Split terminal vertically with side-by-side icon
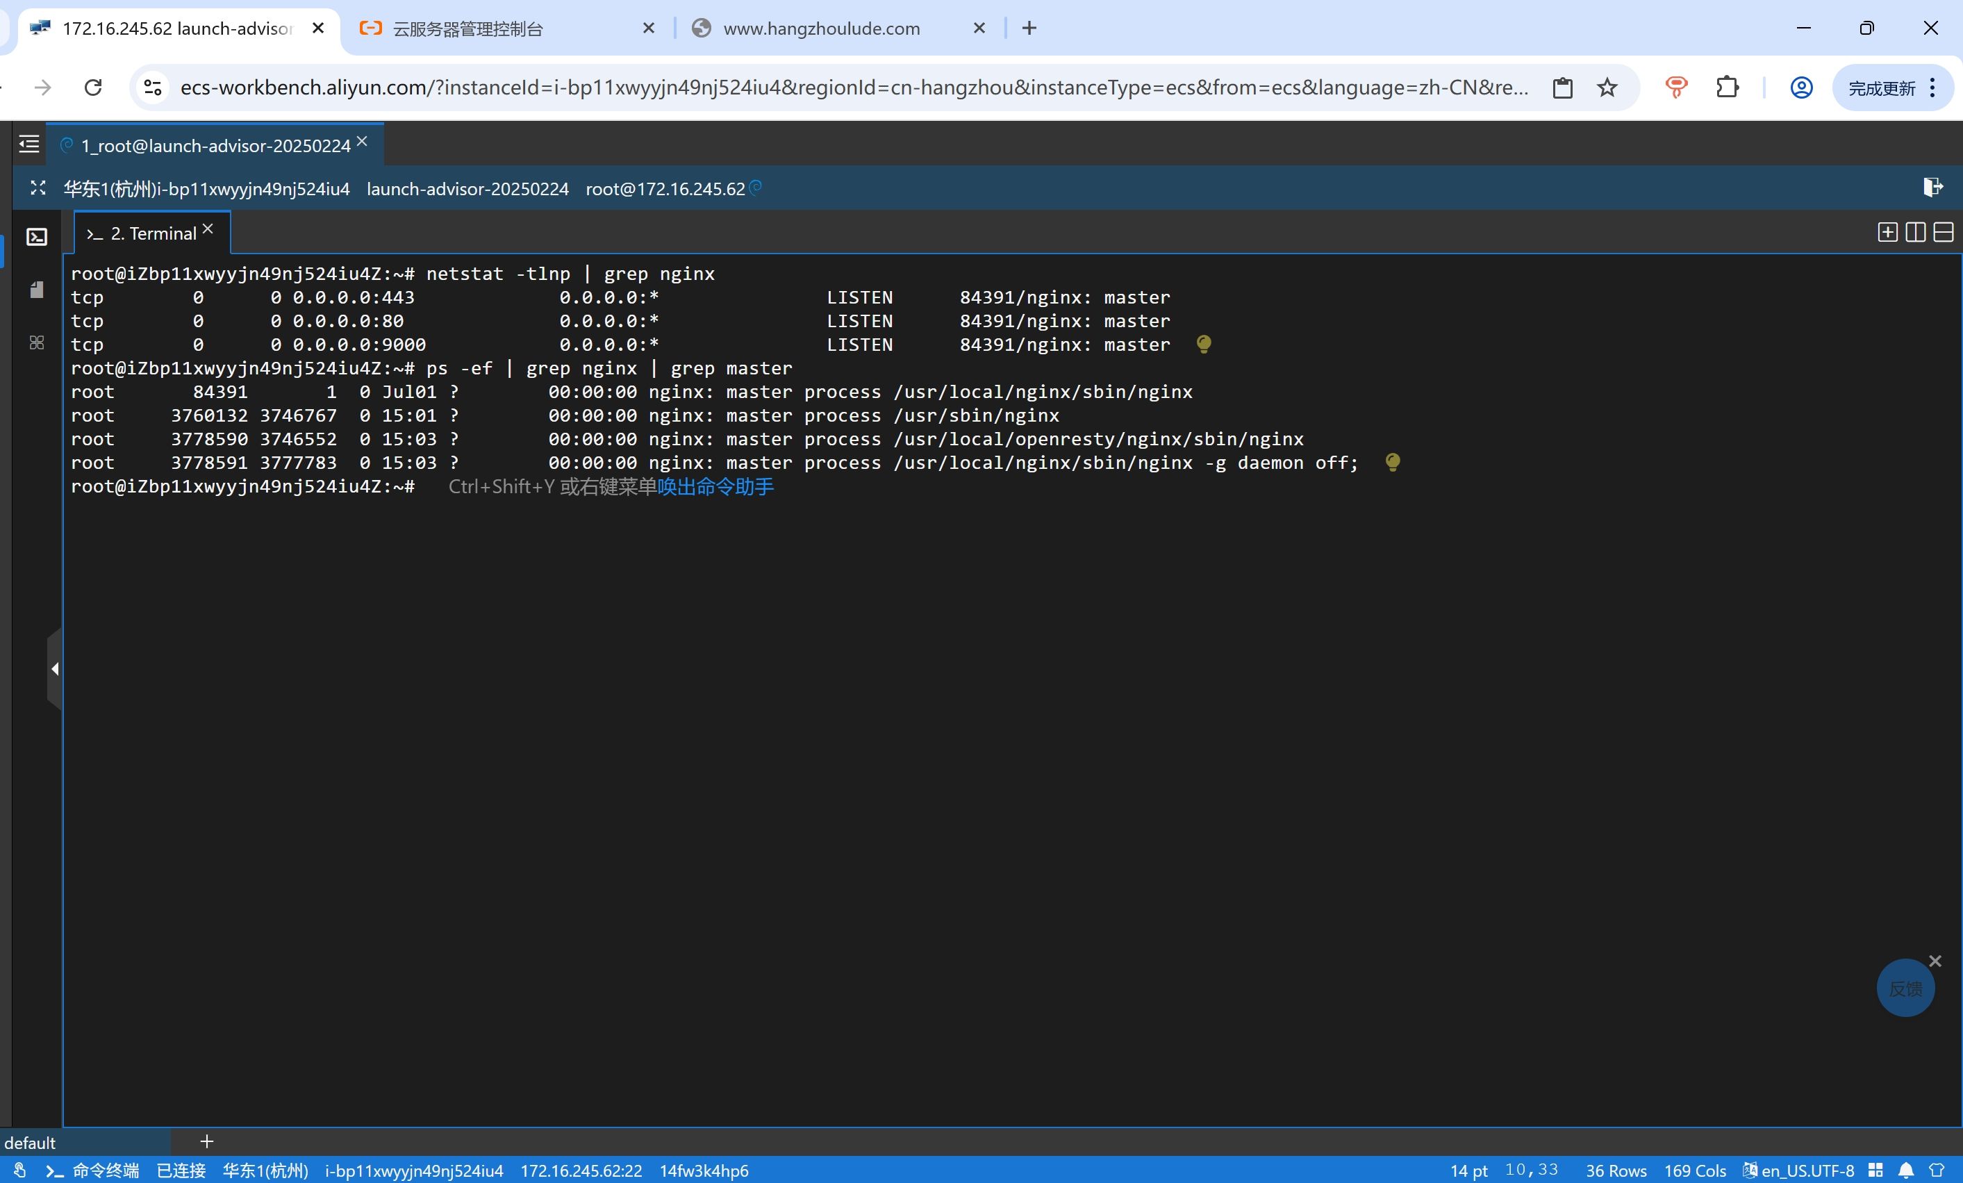This screenshot has width=1963, height=1183. pyautogui.click(x=1915, y=233)
